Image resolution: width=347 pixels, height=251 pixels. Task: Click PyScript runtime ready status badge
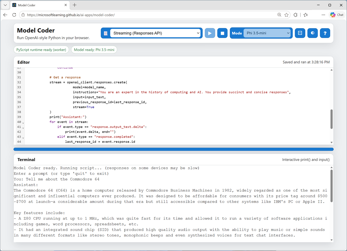(x=41, y=50)
